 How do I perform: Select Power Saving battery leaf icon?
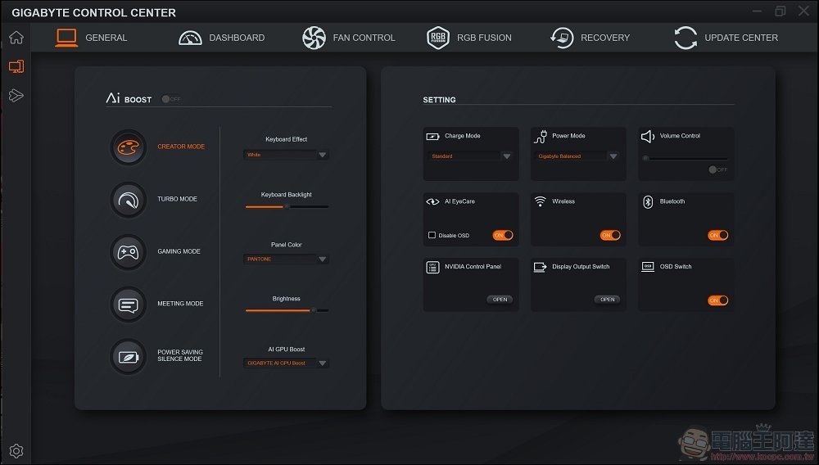pyautogui.click(x=128, y=356)
